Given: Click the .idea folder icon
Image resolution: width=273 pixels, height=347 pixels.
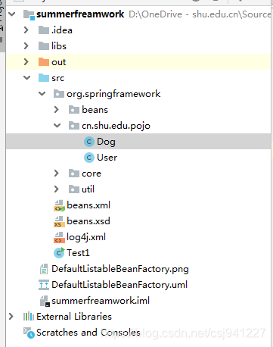Looking at the screenshot, I should [x=44, y=30].
